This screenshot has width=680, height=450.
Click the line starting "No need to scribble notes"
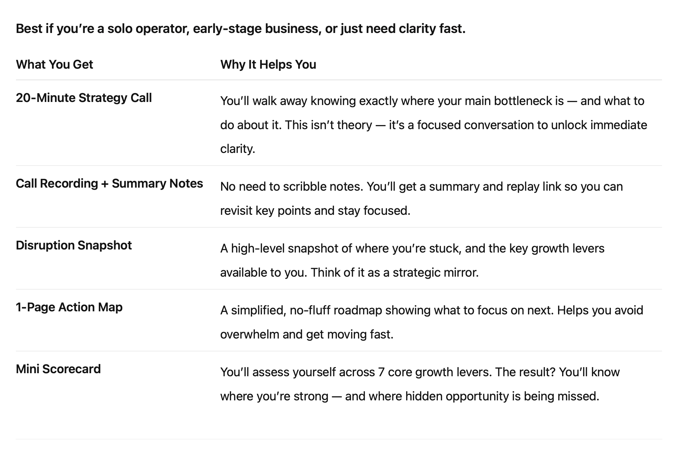pos(421,187)
